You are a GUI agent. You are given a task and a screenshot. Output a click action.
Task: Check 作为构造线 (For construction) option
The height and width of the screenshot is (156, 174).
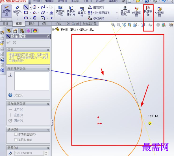(x=16, y=134)
